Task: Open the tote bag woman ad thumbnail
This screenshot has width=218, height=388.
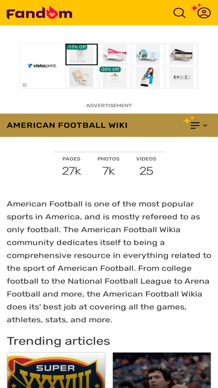Action: click(148, 77)
